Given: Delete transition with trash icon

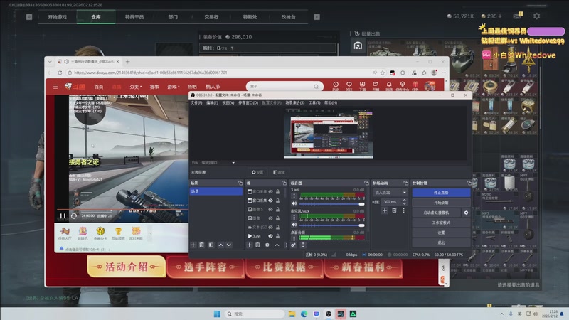Looking at the screenshot, I should coord(394,210).
